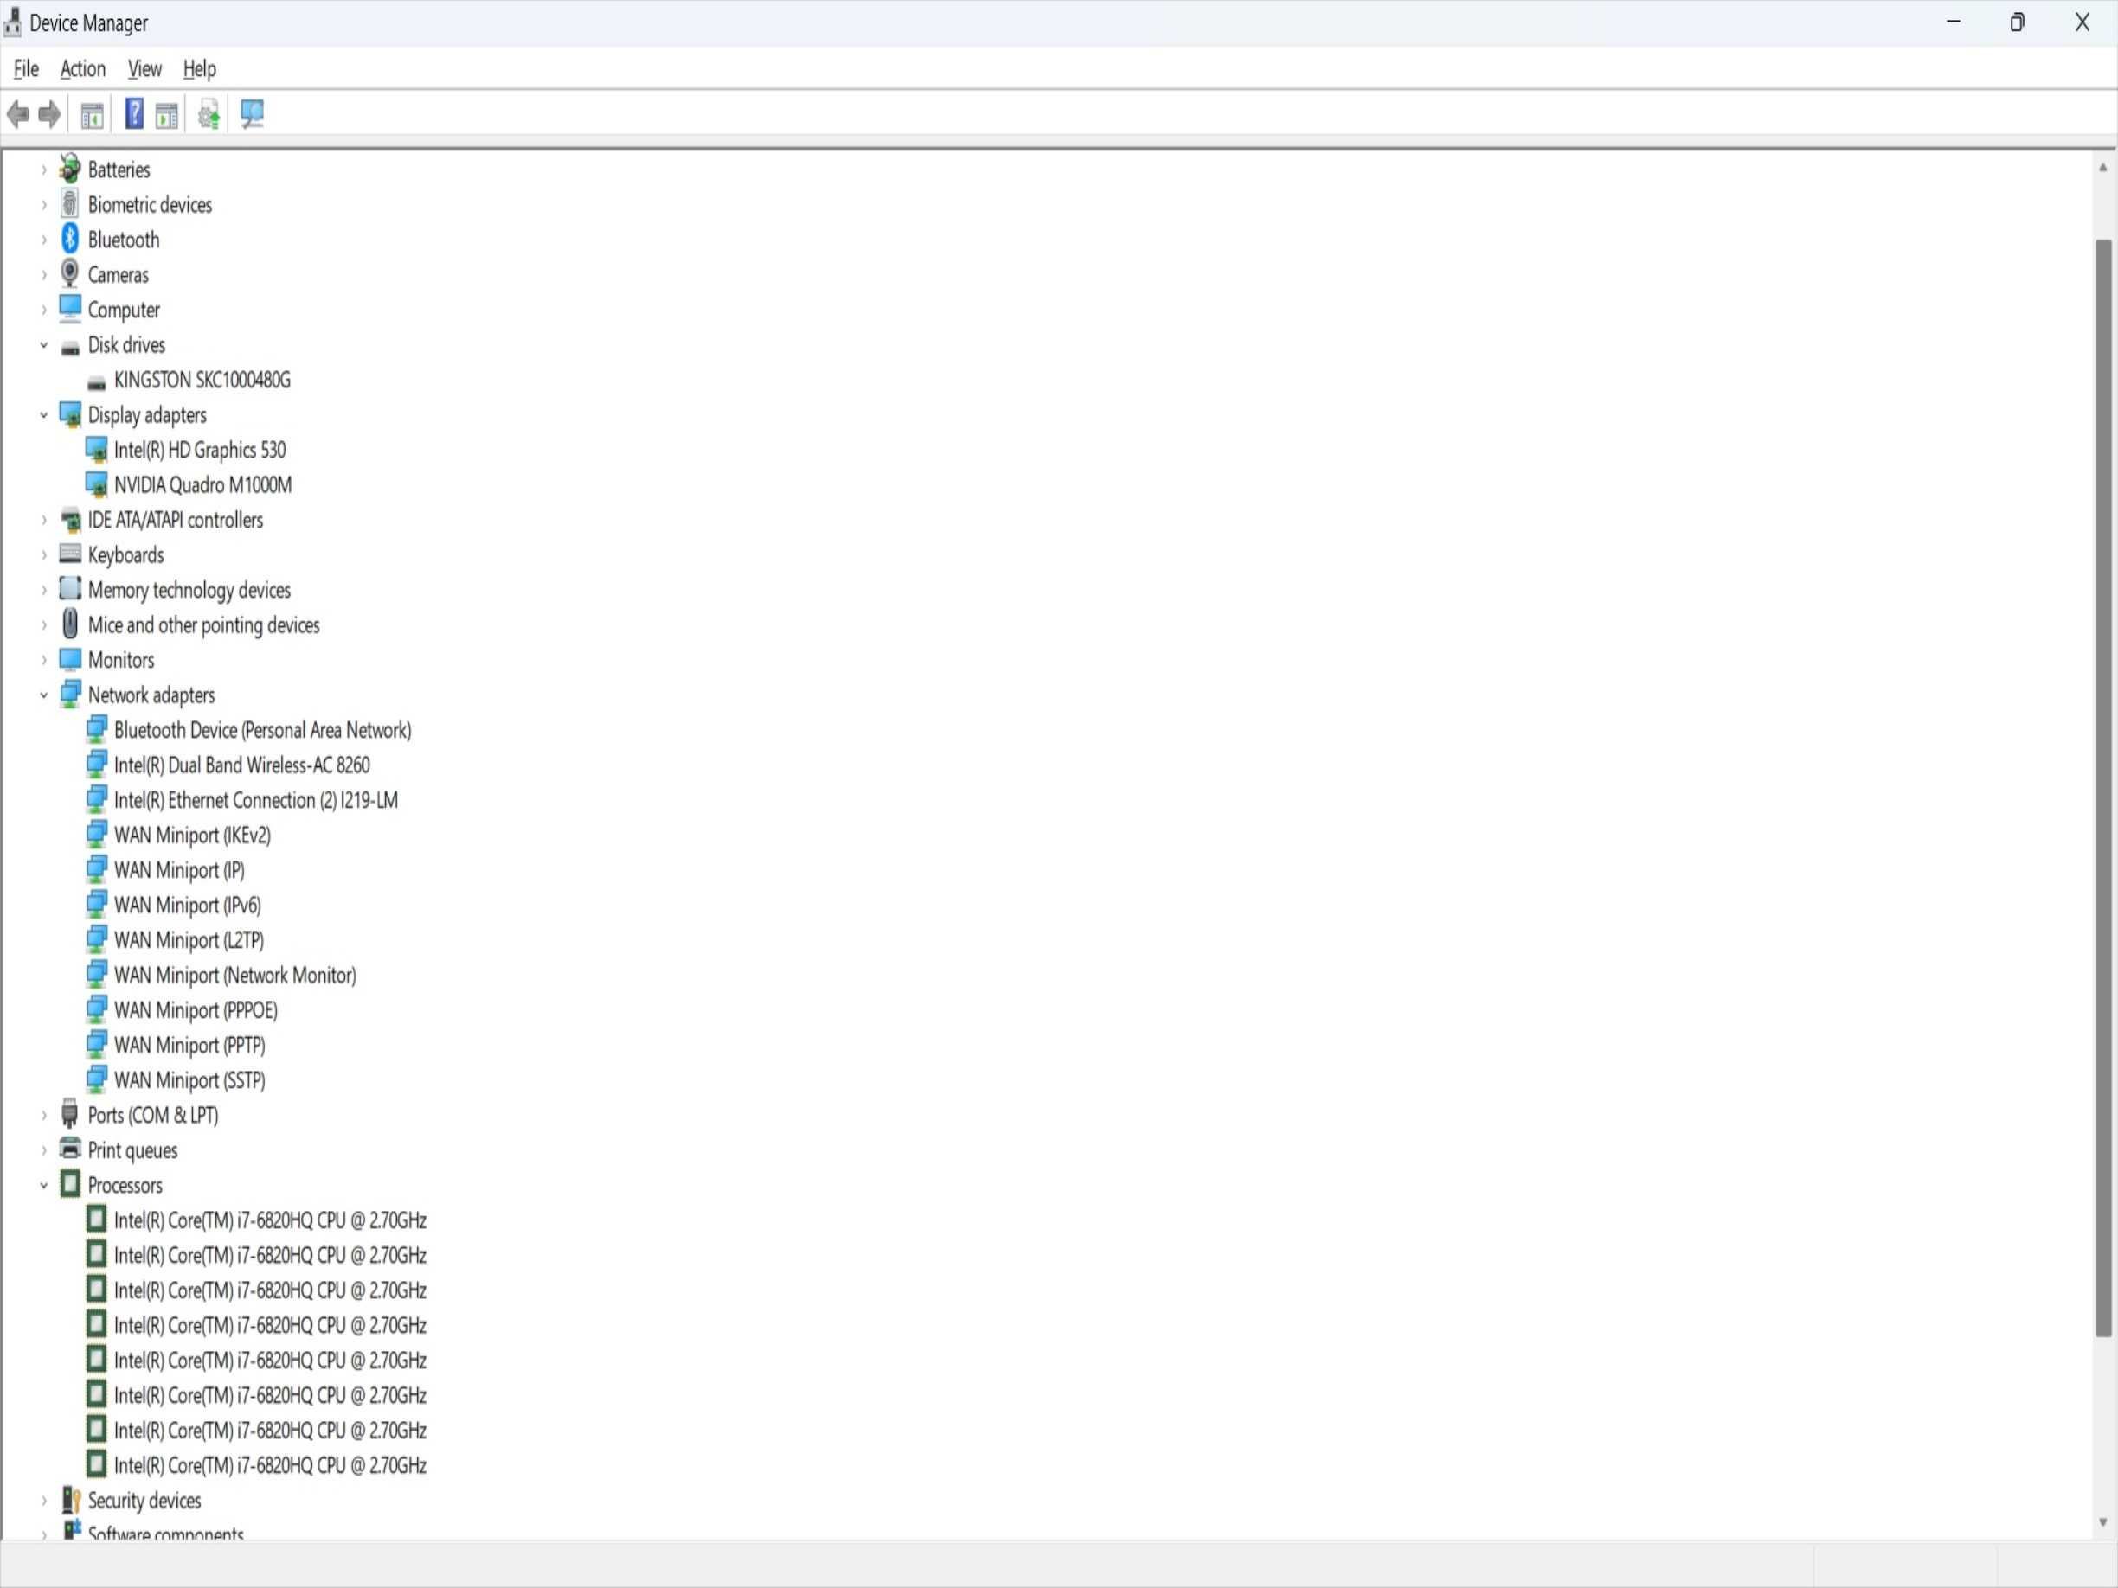Expand the Security devices node
This screenshot has height=1588, width=2118.
pyautogui.click(x=43, y=1500)
